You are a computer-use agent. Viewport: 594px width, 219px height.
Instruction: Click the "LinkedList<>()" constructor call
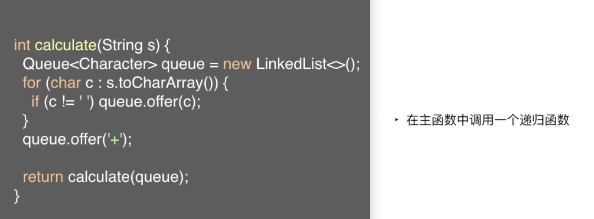[308, 64]
